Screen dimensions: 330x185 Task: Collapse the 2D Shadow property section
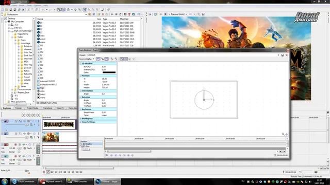[80, 63]
